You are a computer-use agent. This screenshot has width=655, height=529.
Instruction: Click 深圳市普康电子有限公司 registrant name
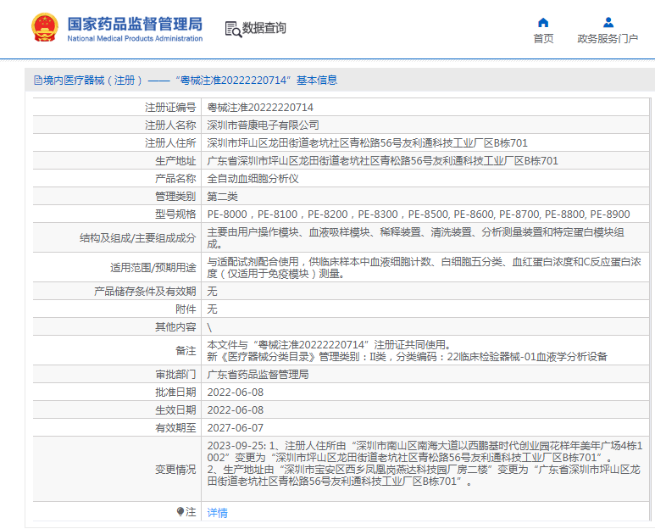(264, 125)
